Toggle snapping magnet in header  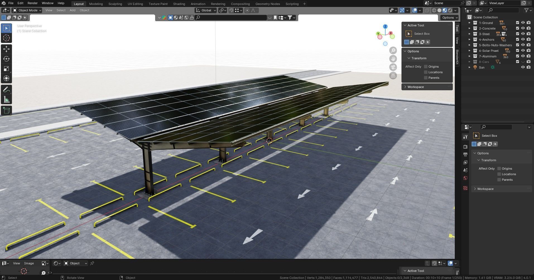click(231, 10)
